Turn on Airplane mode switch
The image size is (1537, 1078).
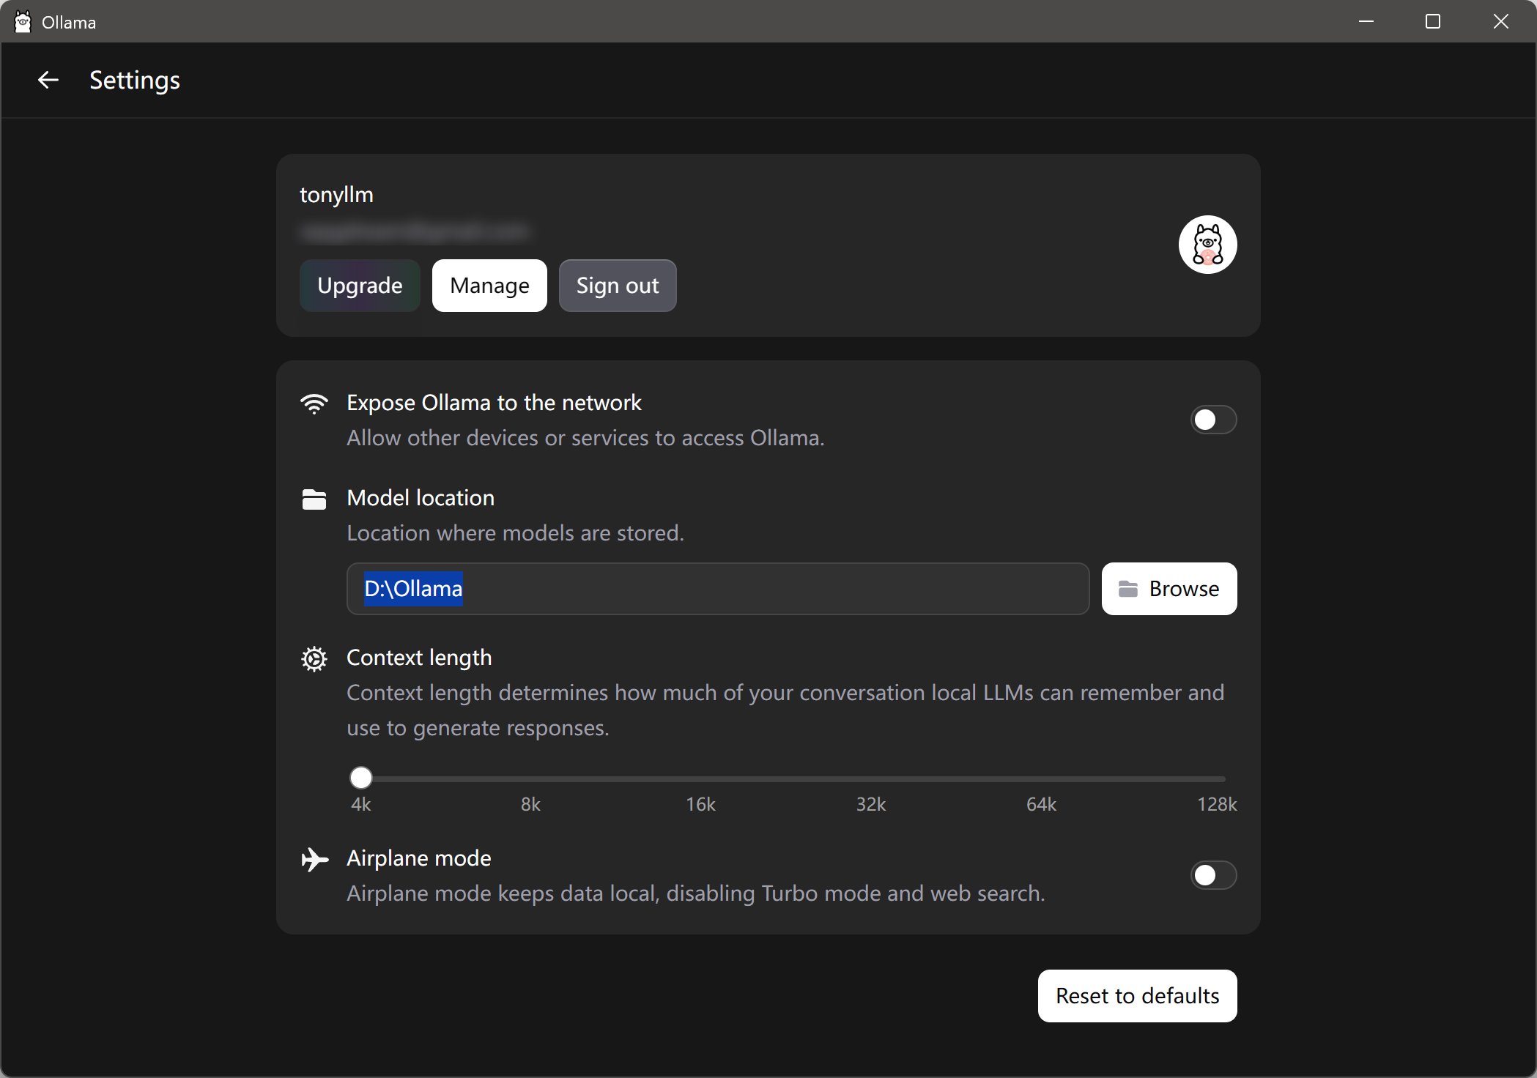pos(1213,875)
